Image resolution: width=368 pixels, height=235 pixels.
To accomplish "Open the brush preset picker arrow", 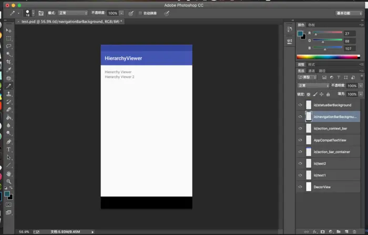I will click(33, 13).
